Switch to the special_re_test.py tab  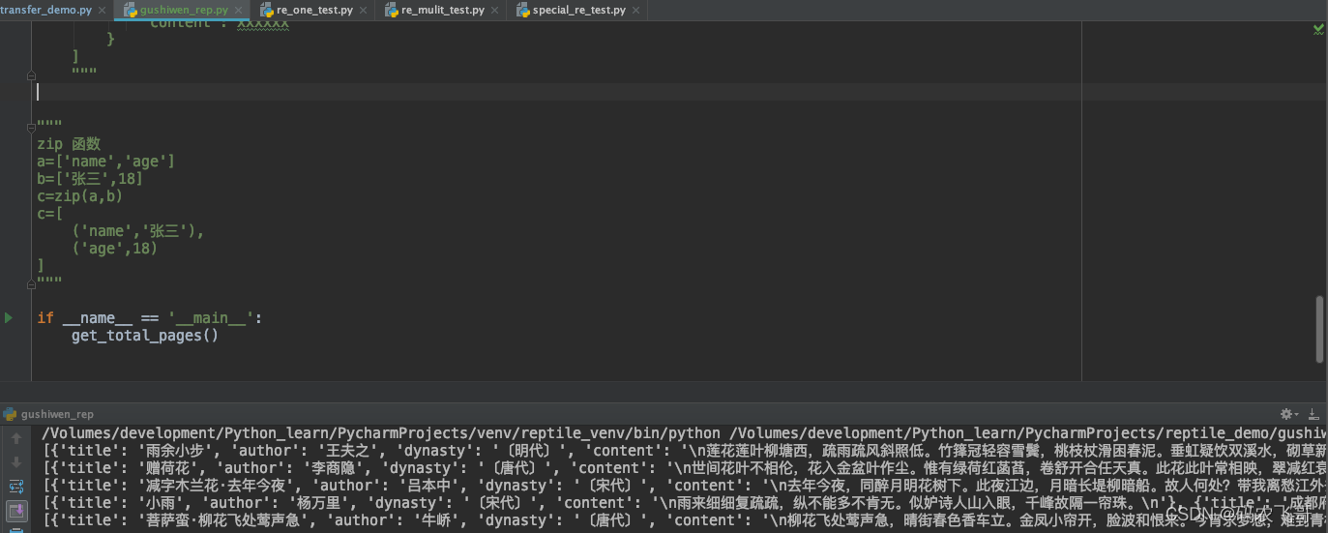pyautogui.click(x=578, y=10)
